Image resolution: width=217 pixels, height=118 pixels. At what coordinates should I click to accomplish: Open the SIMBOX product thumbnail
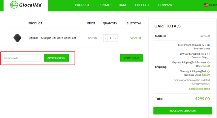pyautogui.click(x=17, y=38)
